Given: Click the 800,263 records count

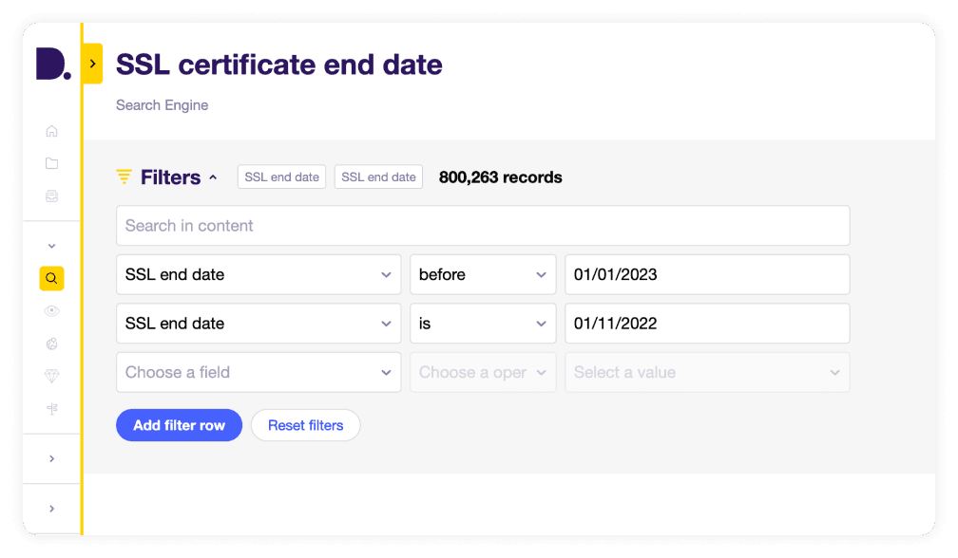Looking at the screenshot, I should tap(500, 177).
